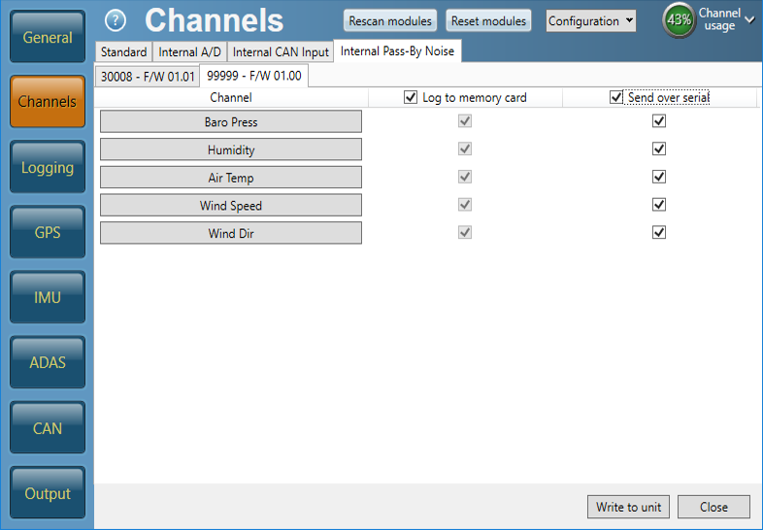Click Log to memory card checkbox for Wind Speed
This screenshot has width=763, height=530.
pos(465,205)
